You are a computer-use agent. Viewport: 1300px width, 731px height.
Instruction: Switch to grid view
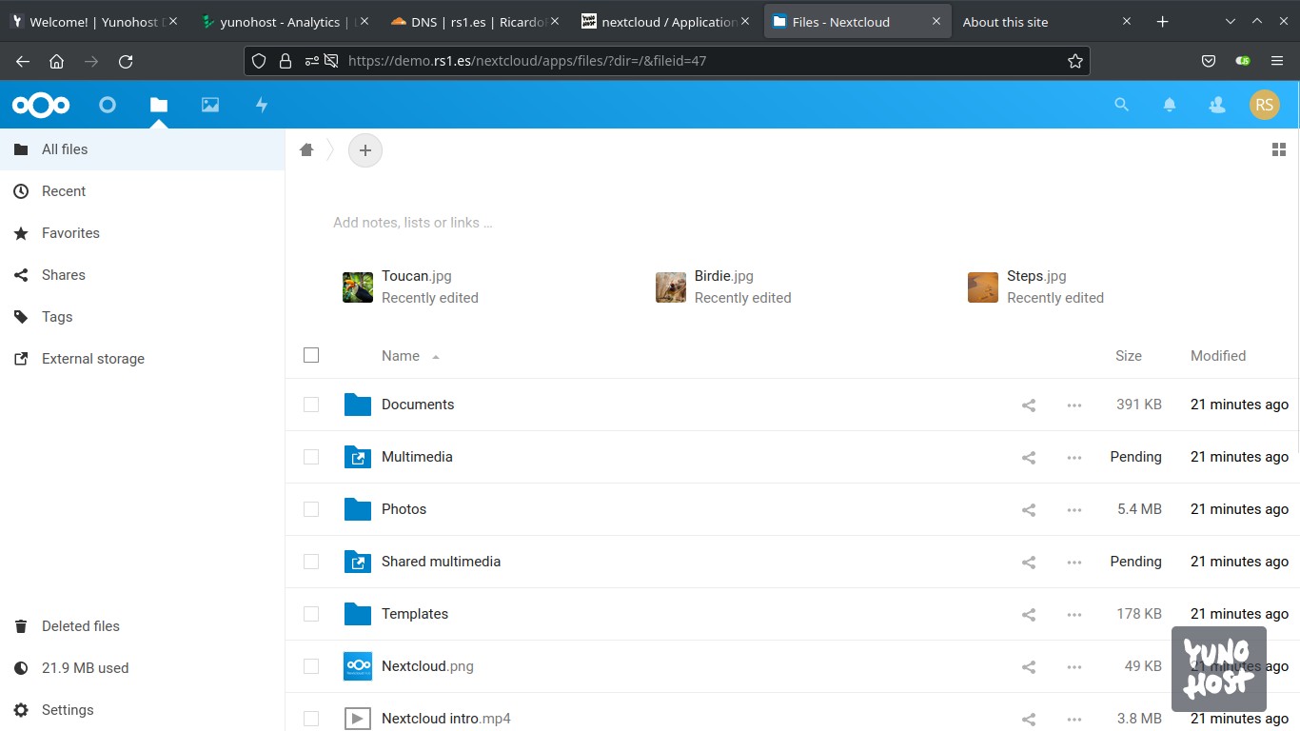(x=1279, y=149)
